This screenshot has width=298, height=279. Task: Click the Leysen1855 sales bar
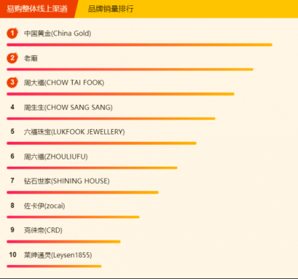click(x=54, y=266)
